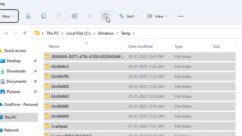242x136 pixels.
Task: Click the folder icon in address bar
Action: 37,33
